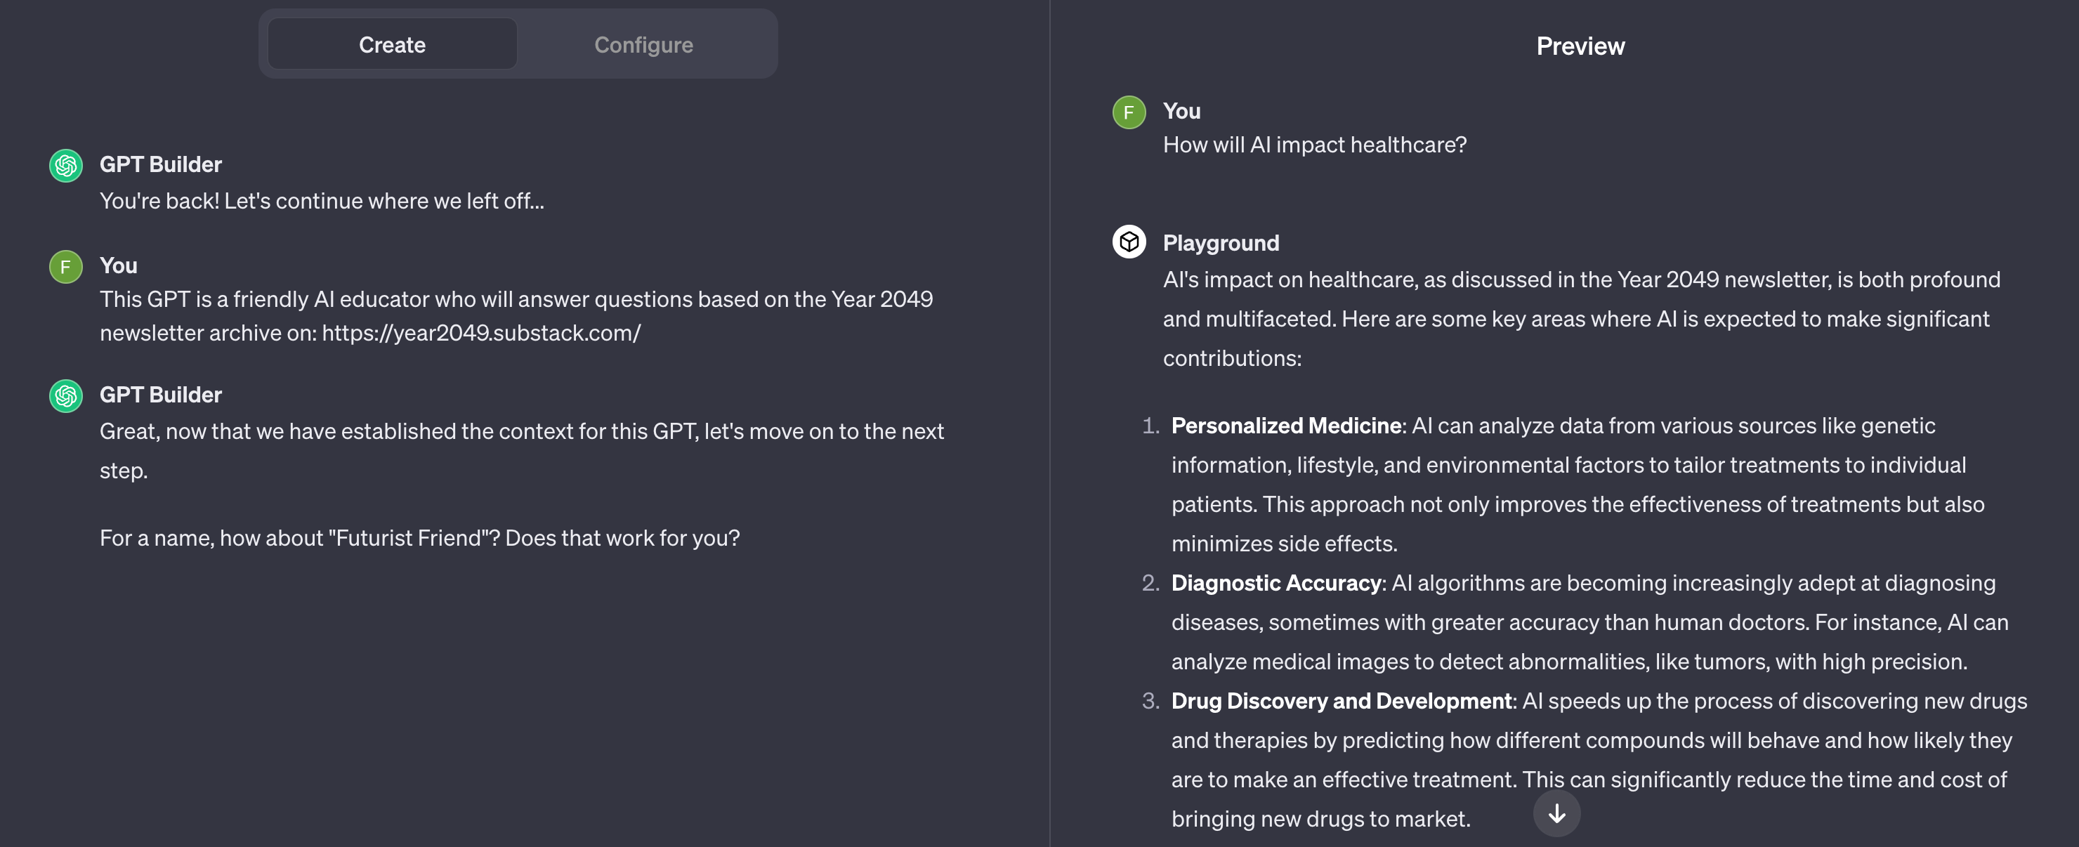
Task: Click the scroll-to-bottom arrow button
Action: pyautogui.click(x=1556, y=813)
